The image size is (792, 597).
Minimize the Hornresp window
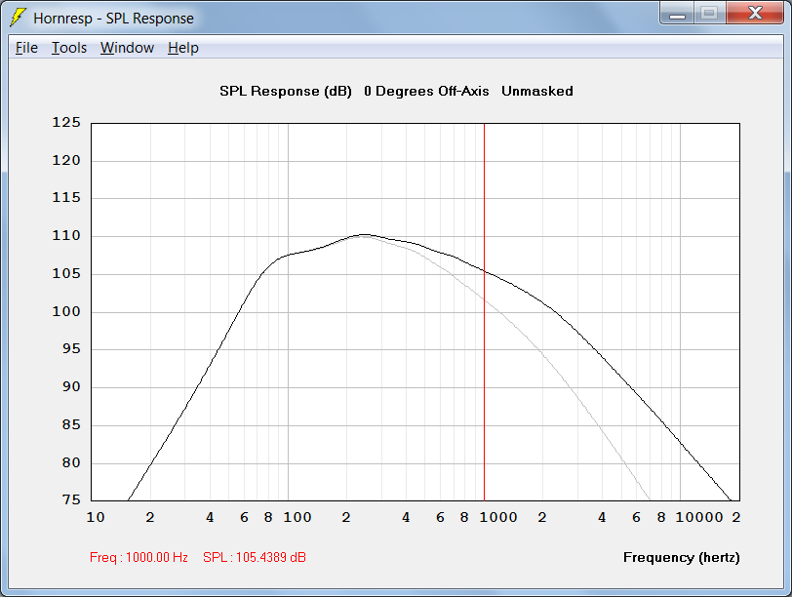(677, 13)
